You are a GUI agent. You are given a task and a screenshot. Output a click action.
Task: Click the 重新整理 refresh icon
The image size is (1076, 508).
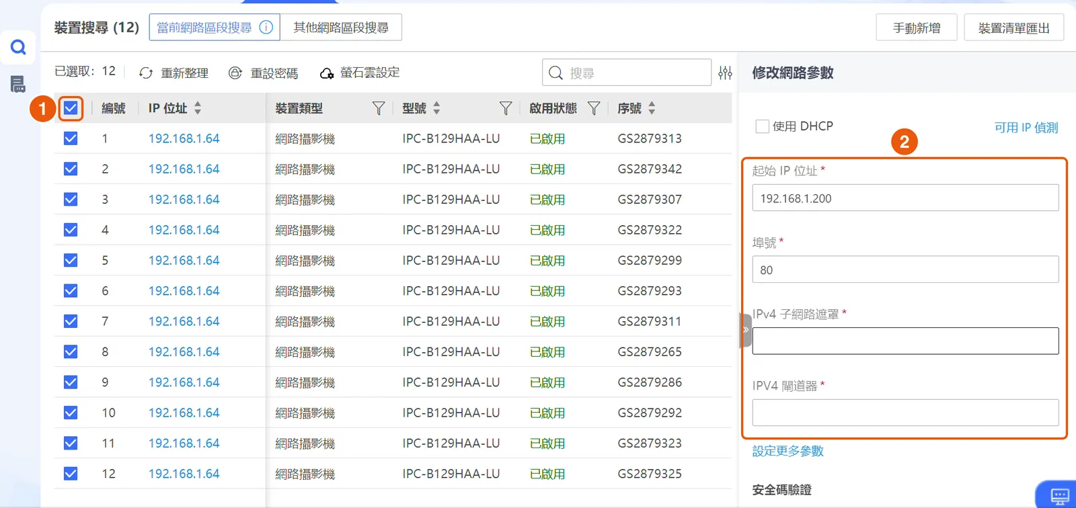click(x=146, y=73)
